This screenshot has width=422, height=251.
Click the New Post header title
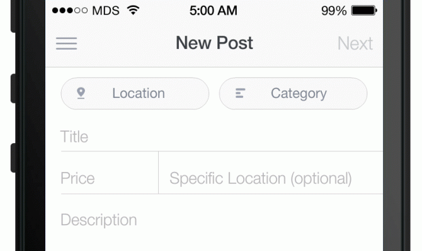[x=214, y=43]
